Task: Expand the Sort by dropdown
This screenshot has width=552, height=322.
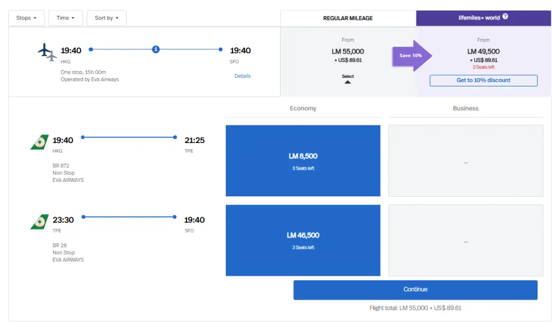Action: 106,18
